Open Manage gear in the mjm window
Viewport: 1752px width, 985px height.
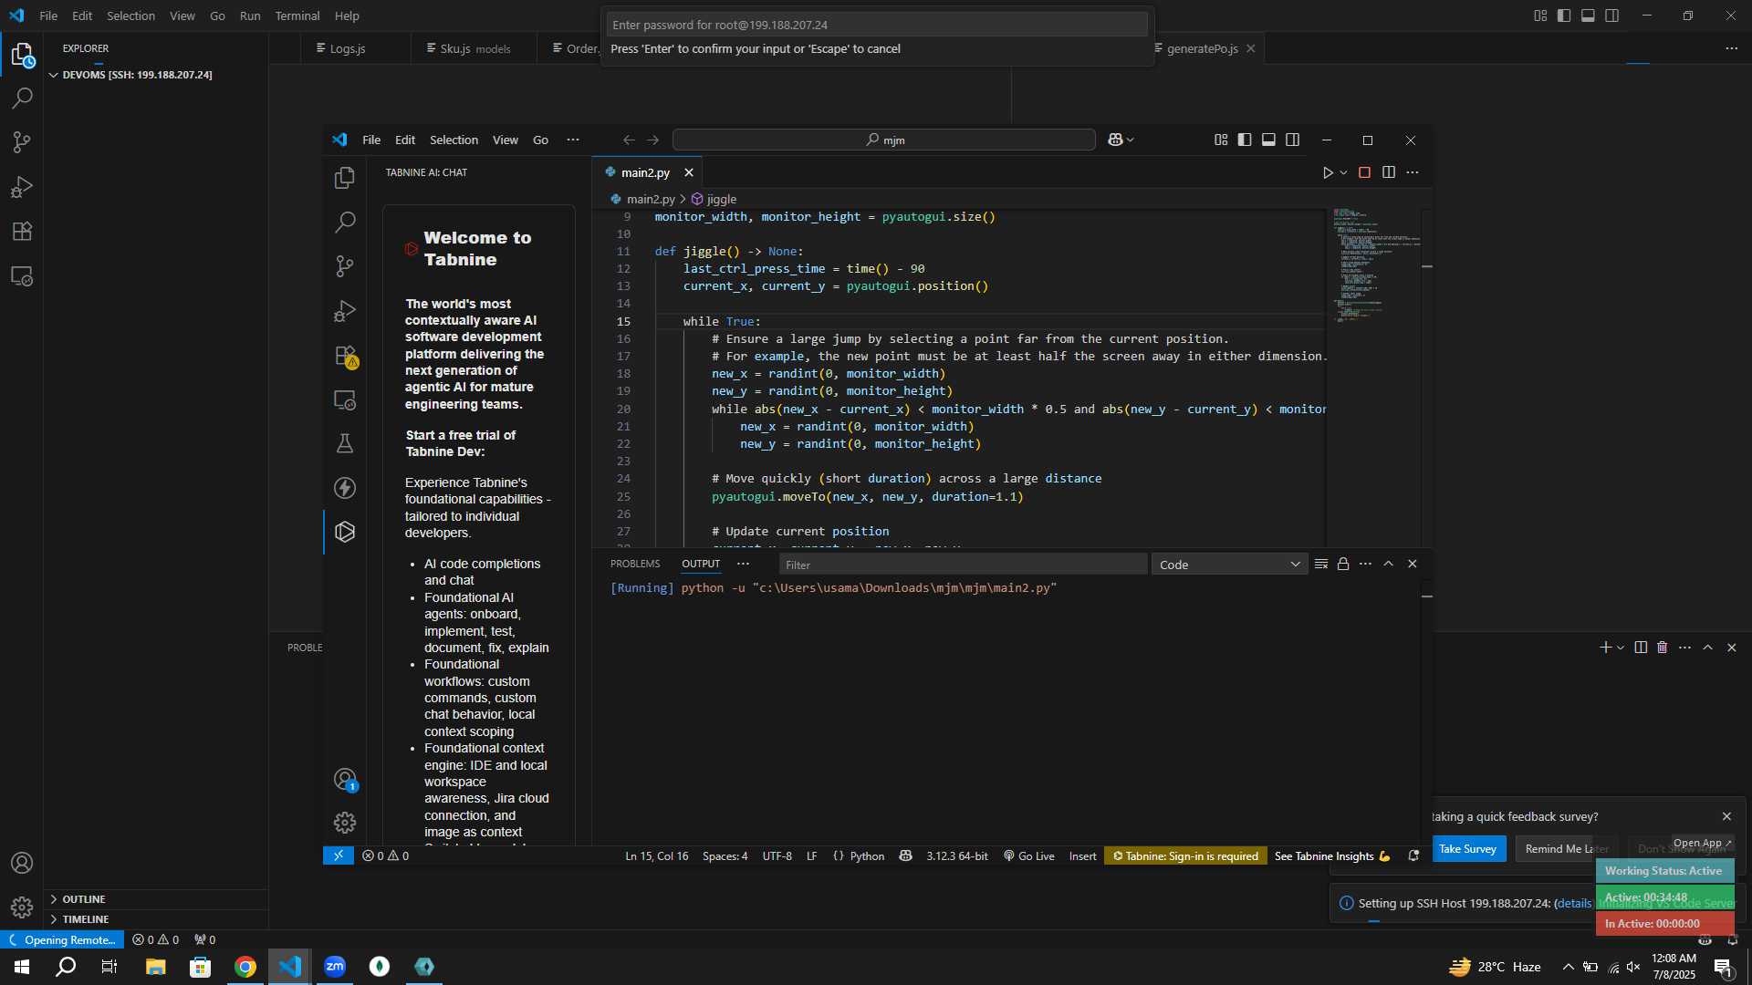(x=345, y=823)
